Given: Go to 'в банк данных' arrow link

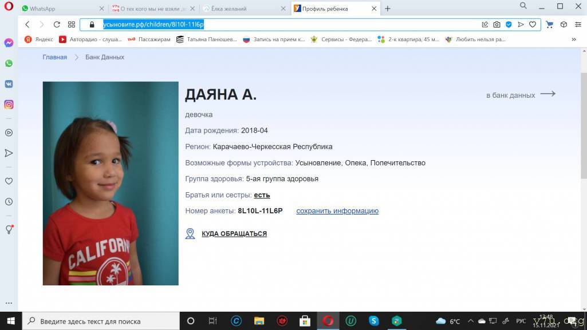Looking at the screenshot, I should point(521,95).
